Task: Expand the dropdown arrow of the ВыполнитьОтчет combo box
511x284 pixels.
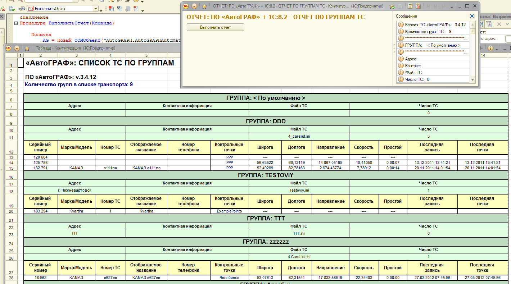Action: (96, 8)
